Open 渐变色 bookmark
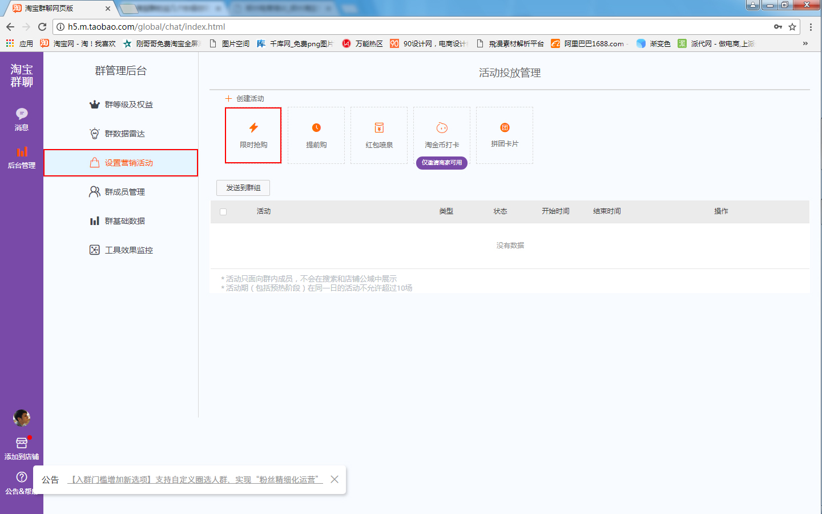 pyautogui.click(x=654, y=43)
